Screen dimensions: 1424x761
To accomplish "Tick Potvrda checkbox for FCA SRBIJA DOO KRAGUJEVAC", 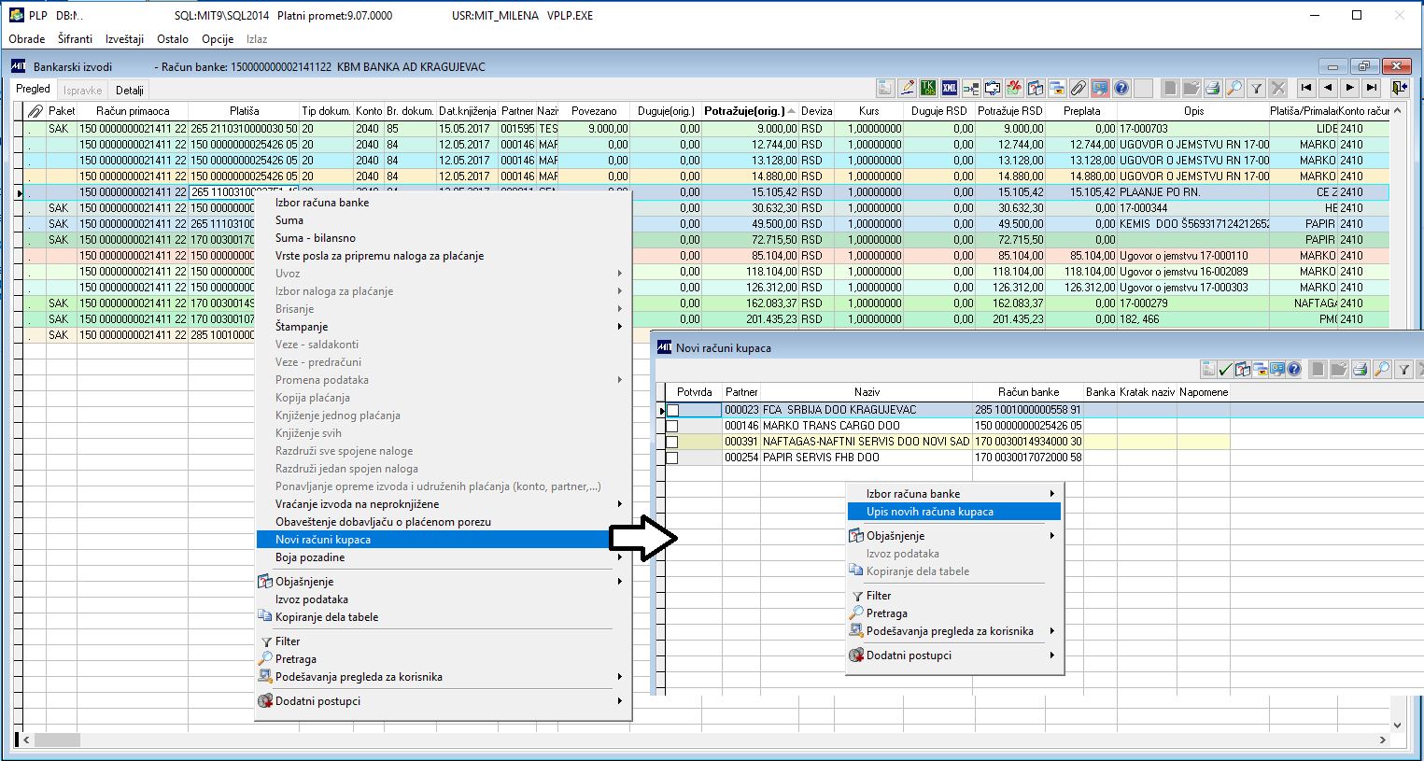I will (x=671, y=410).
